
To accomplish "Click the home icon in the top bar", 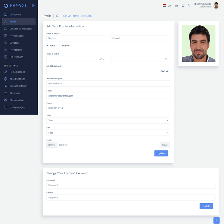I will 176,5.
